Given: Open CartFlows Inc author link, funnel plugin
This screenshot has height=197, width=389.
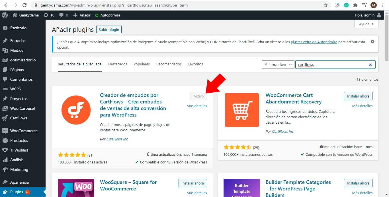Looking at the screenshot, I should tap(117, 139).
